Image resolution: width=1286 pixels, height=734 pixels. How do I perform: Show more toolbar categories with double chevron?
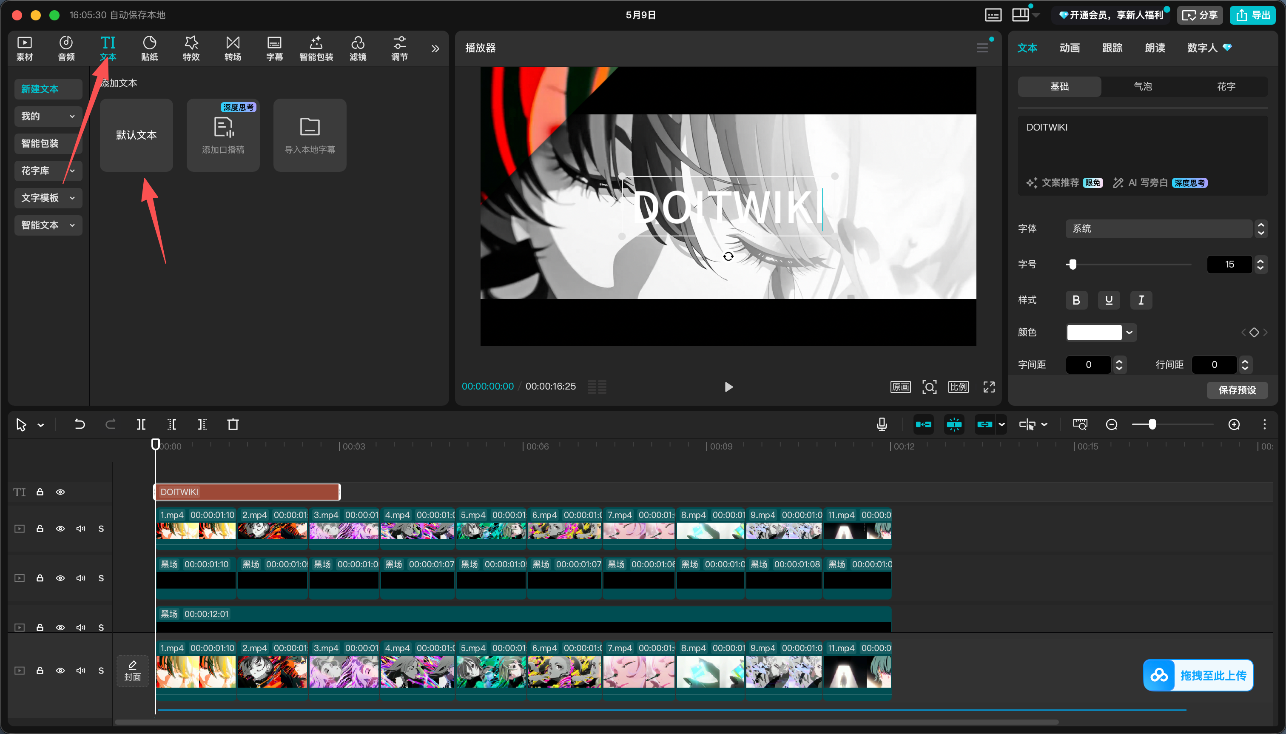tap(435, 48)
